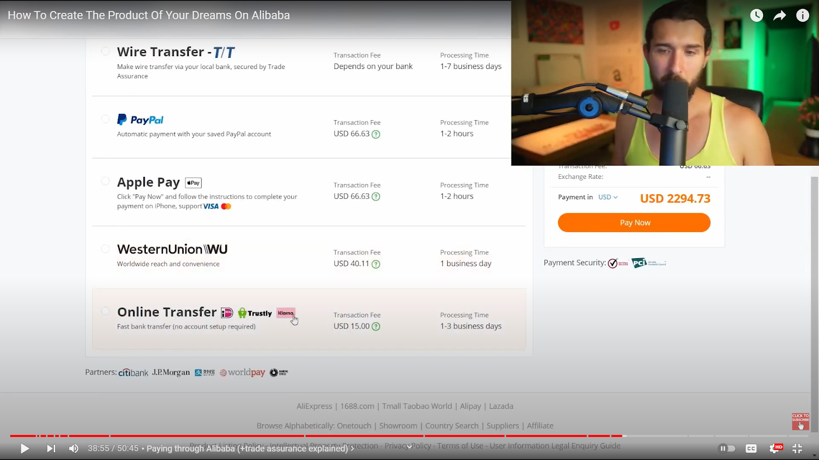Select Online Transfer radio button

click(x=105, y=311)
